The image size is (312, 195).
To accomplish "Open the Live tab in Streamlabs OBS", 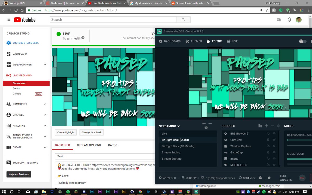I will coord(232,41).
